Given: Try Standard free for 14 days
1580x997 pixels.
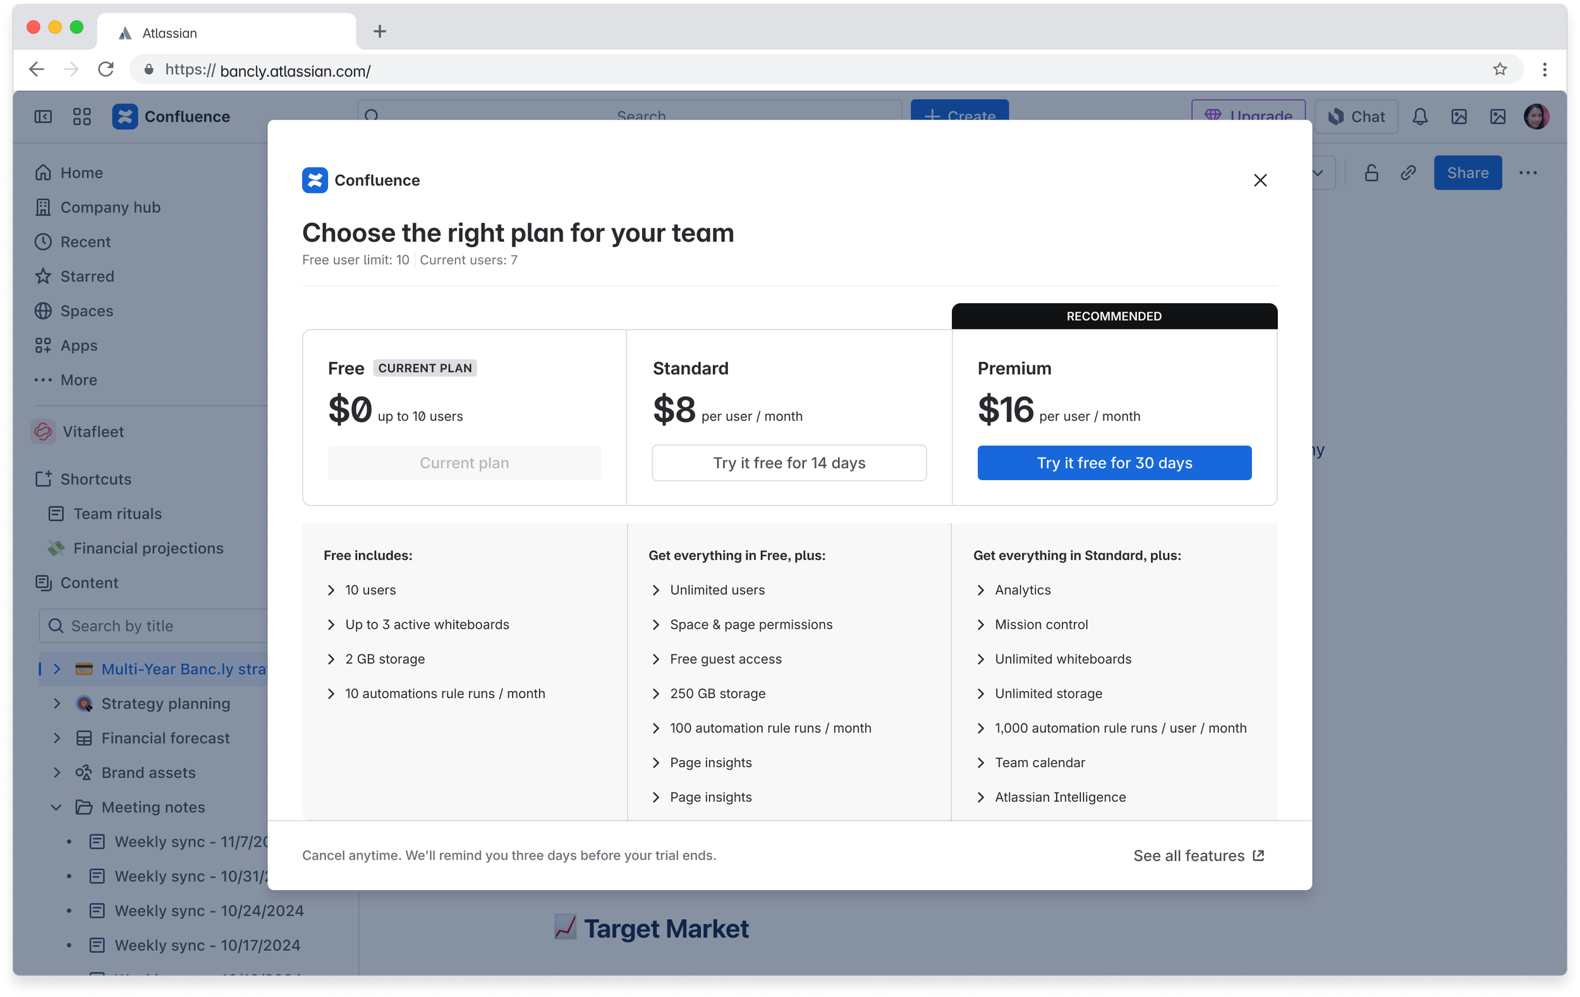Looking at the screenshot, I should [x=789, y=463].
